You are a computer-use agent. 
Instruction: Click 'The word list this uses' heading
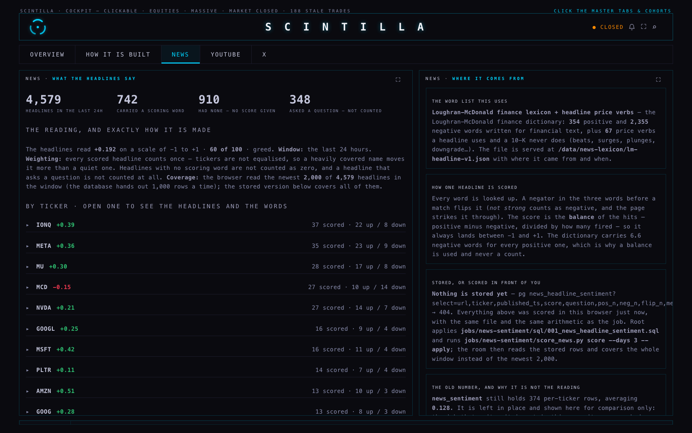470,101
